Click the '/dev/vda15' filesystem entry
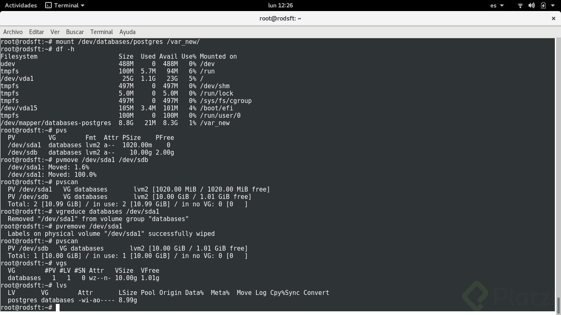 pos(19,108)
